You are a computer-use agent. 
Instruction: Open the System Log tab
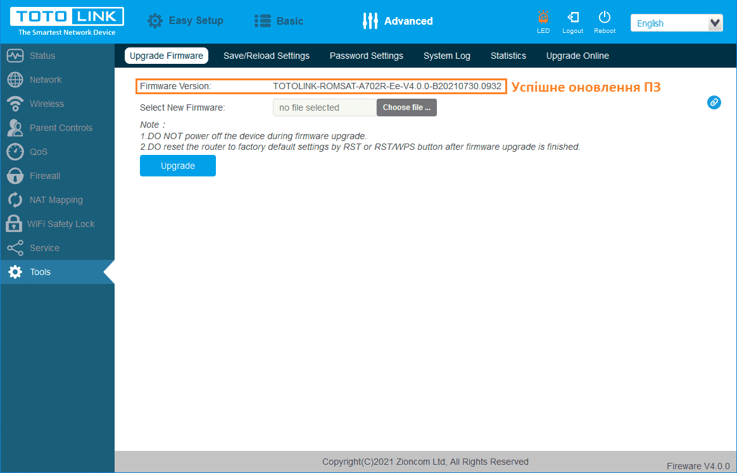[446, 56]
